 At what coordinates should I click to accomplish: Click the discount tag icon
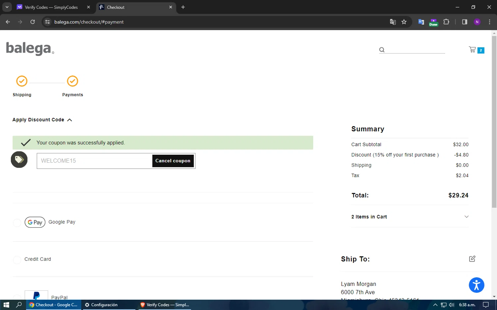tap(19, 160)
